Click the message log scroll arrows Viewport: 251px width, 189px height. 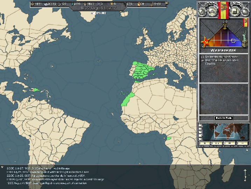[x=245, y=175]
